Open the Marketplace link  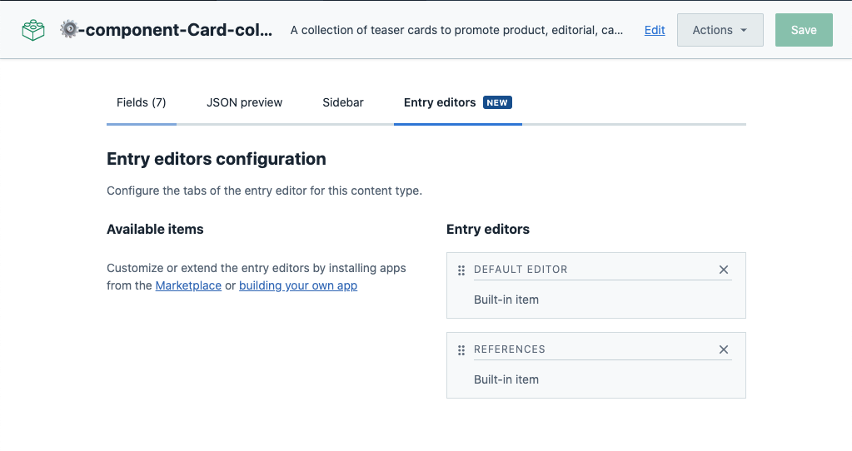click(x=188, y=285)
